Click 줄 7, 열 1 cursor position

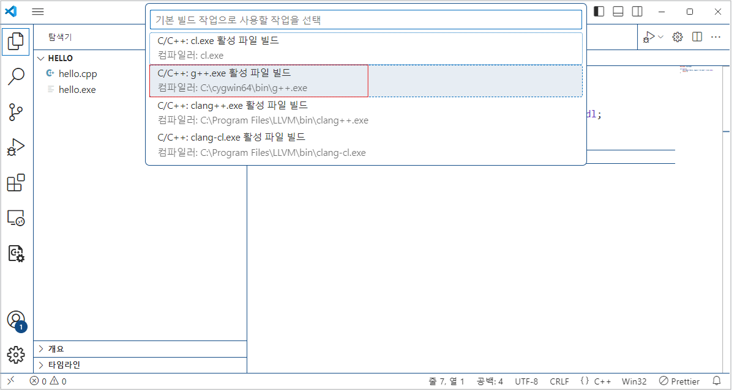(446, 381)
